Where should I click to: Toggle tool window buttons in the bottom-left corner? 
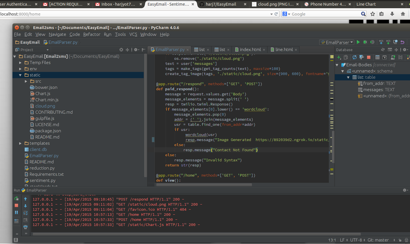tap(16, 240)
